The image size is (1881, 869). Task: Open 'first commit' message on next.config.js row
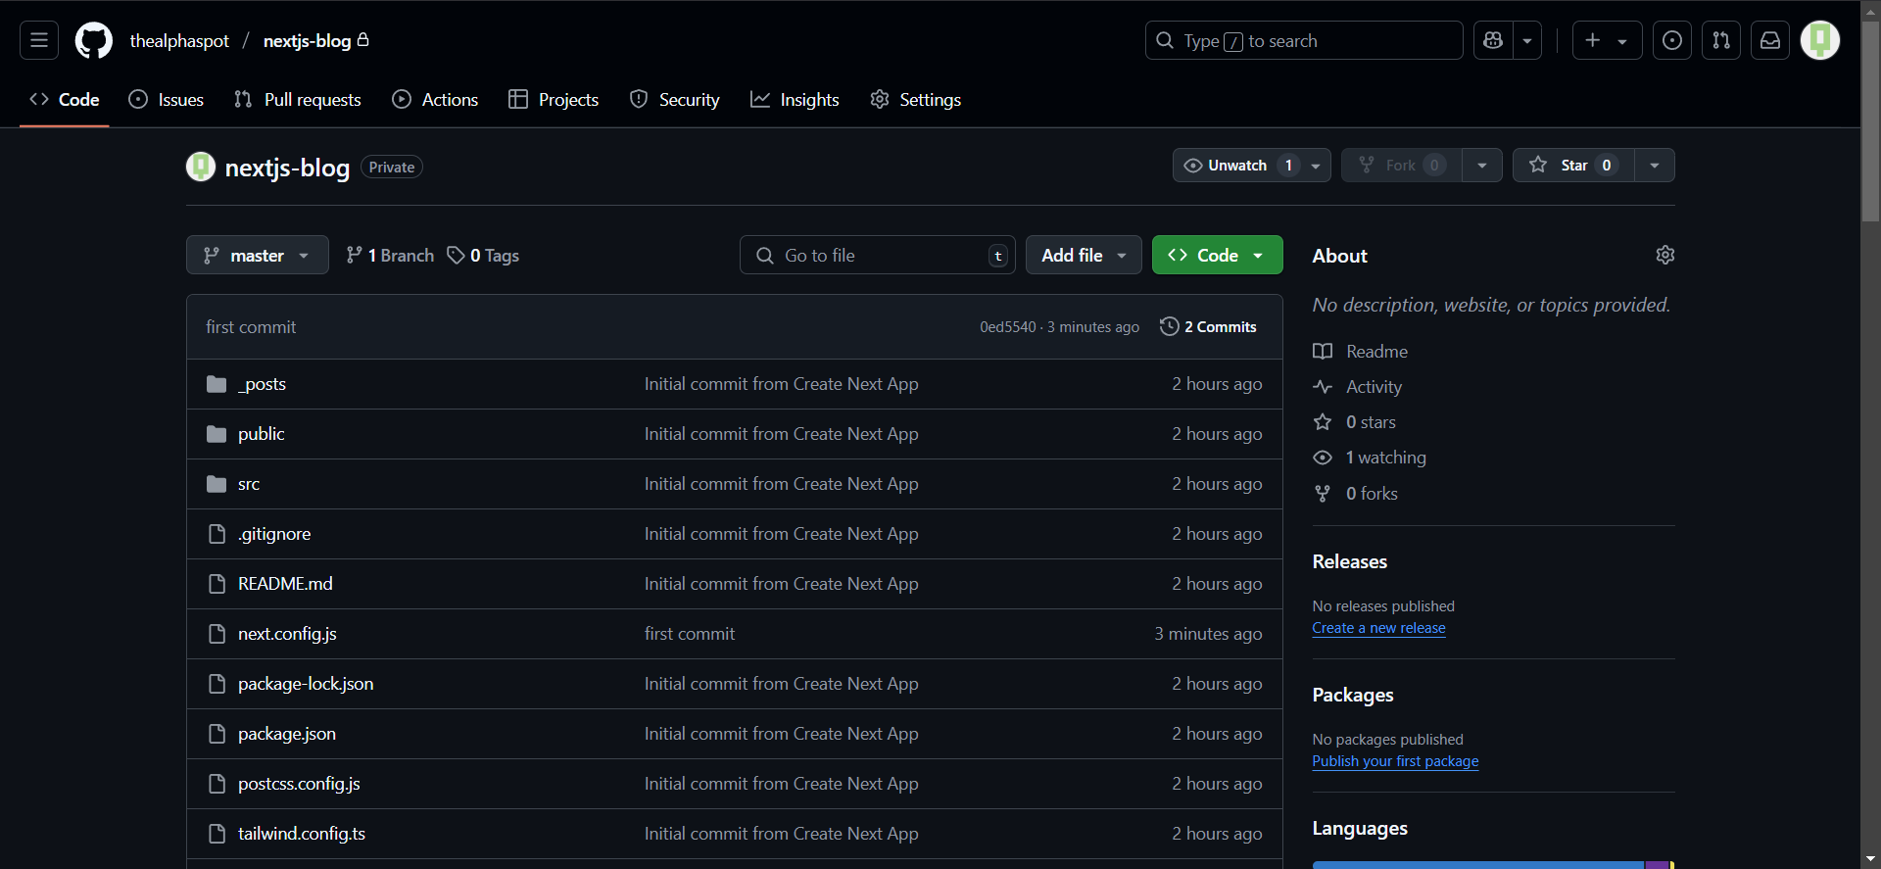[690, 634]
